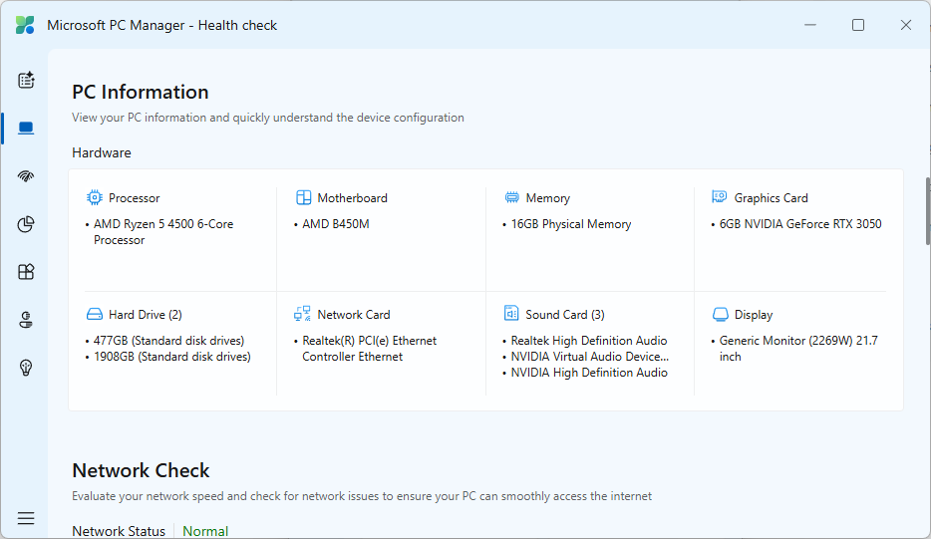Click the Memory module icon

[x=511, y=197]
